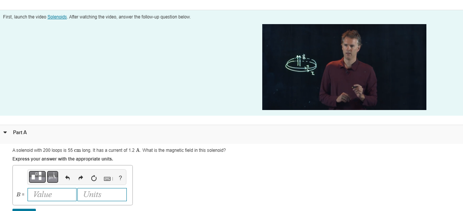Open answer help with question mark icon
The width and height of the screenshot is (463, 211).
(x=120, y=178)
